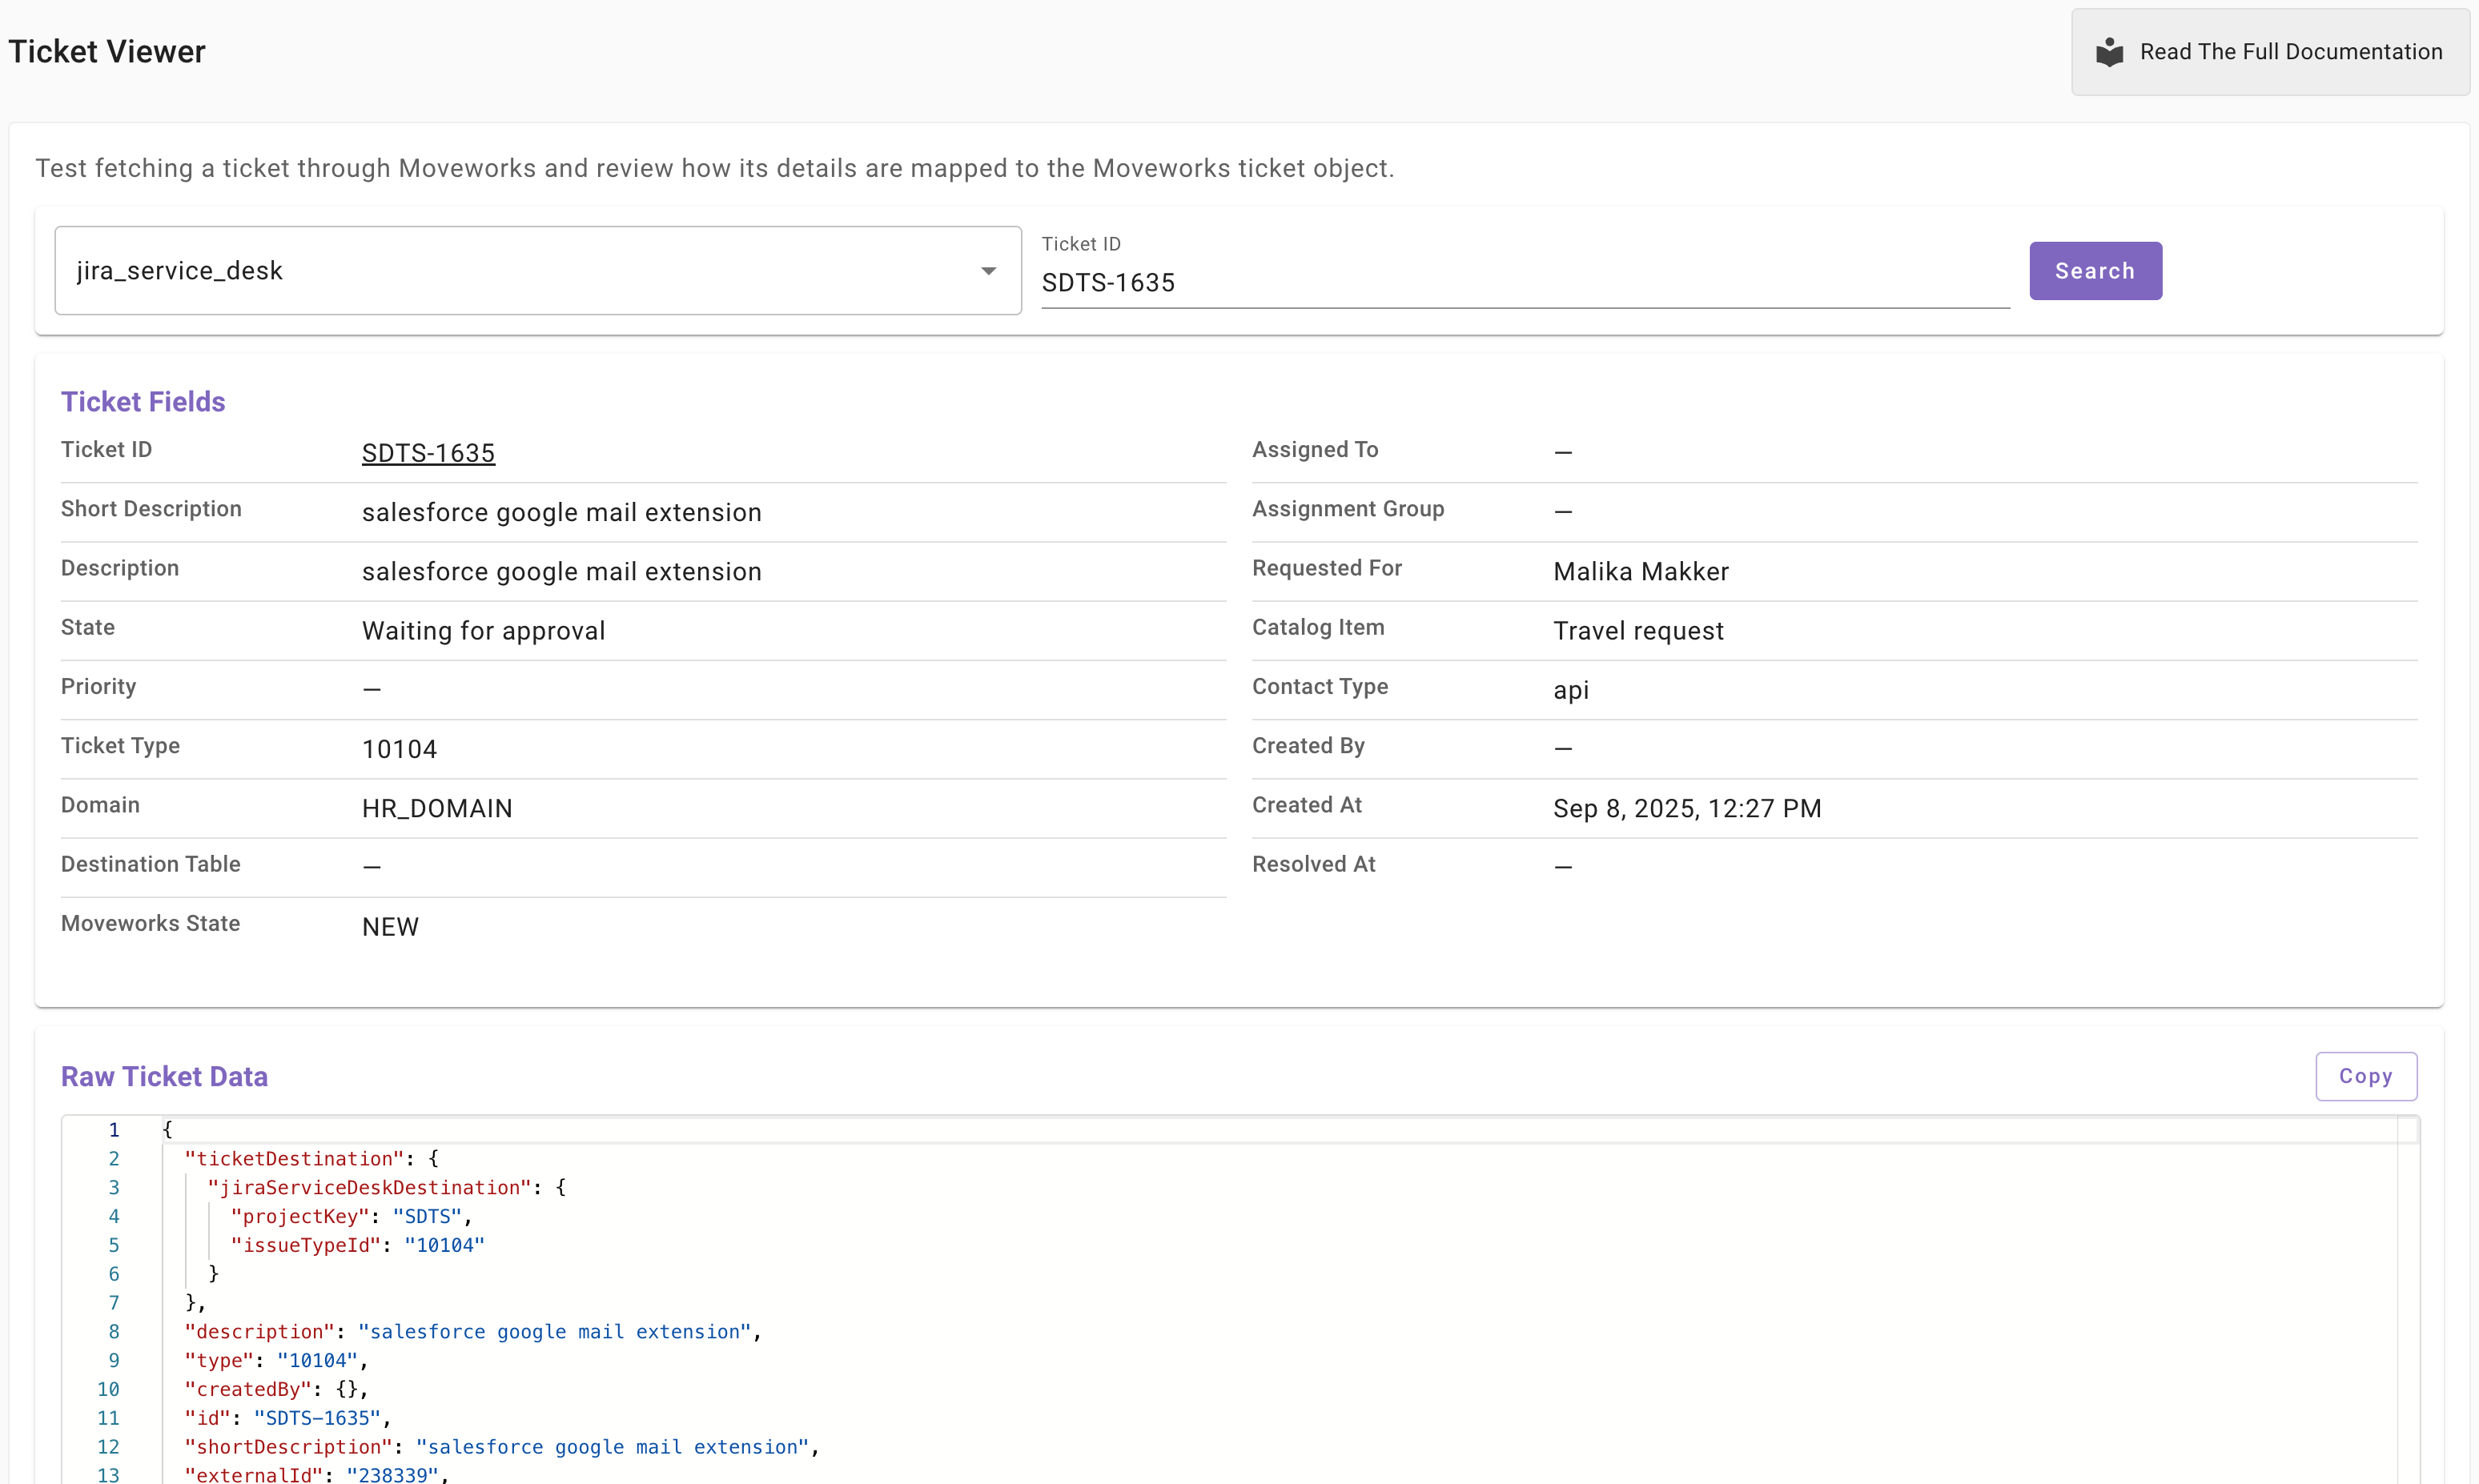Click the Malika Makker requested-for value
Image resolution: width=2479 pixels, height=1484 pixels.
click(1641, 572)
